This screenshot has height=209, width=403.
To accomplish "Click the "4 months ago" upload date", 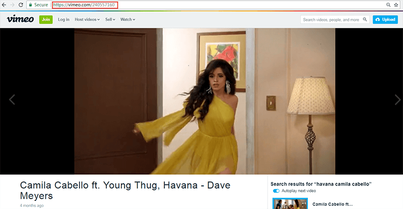I will [32, 205].
